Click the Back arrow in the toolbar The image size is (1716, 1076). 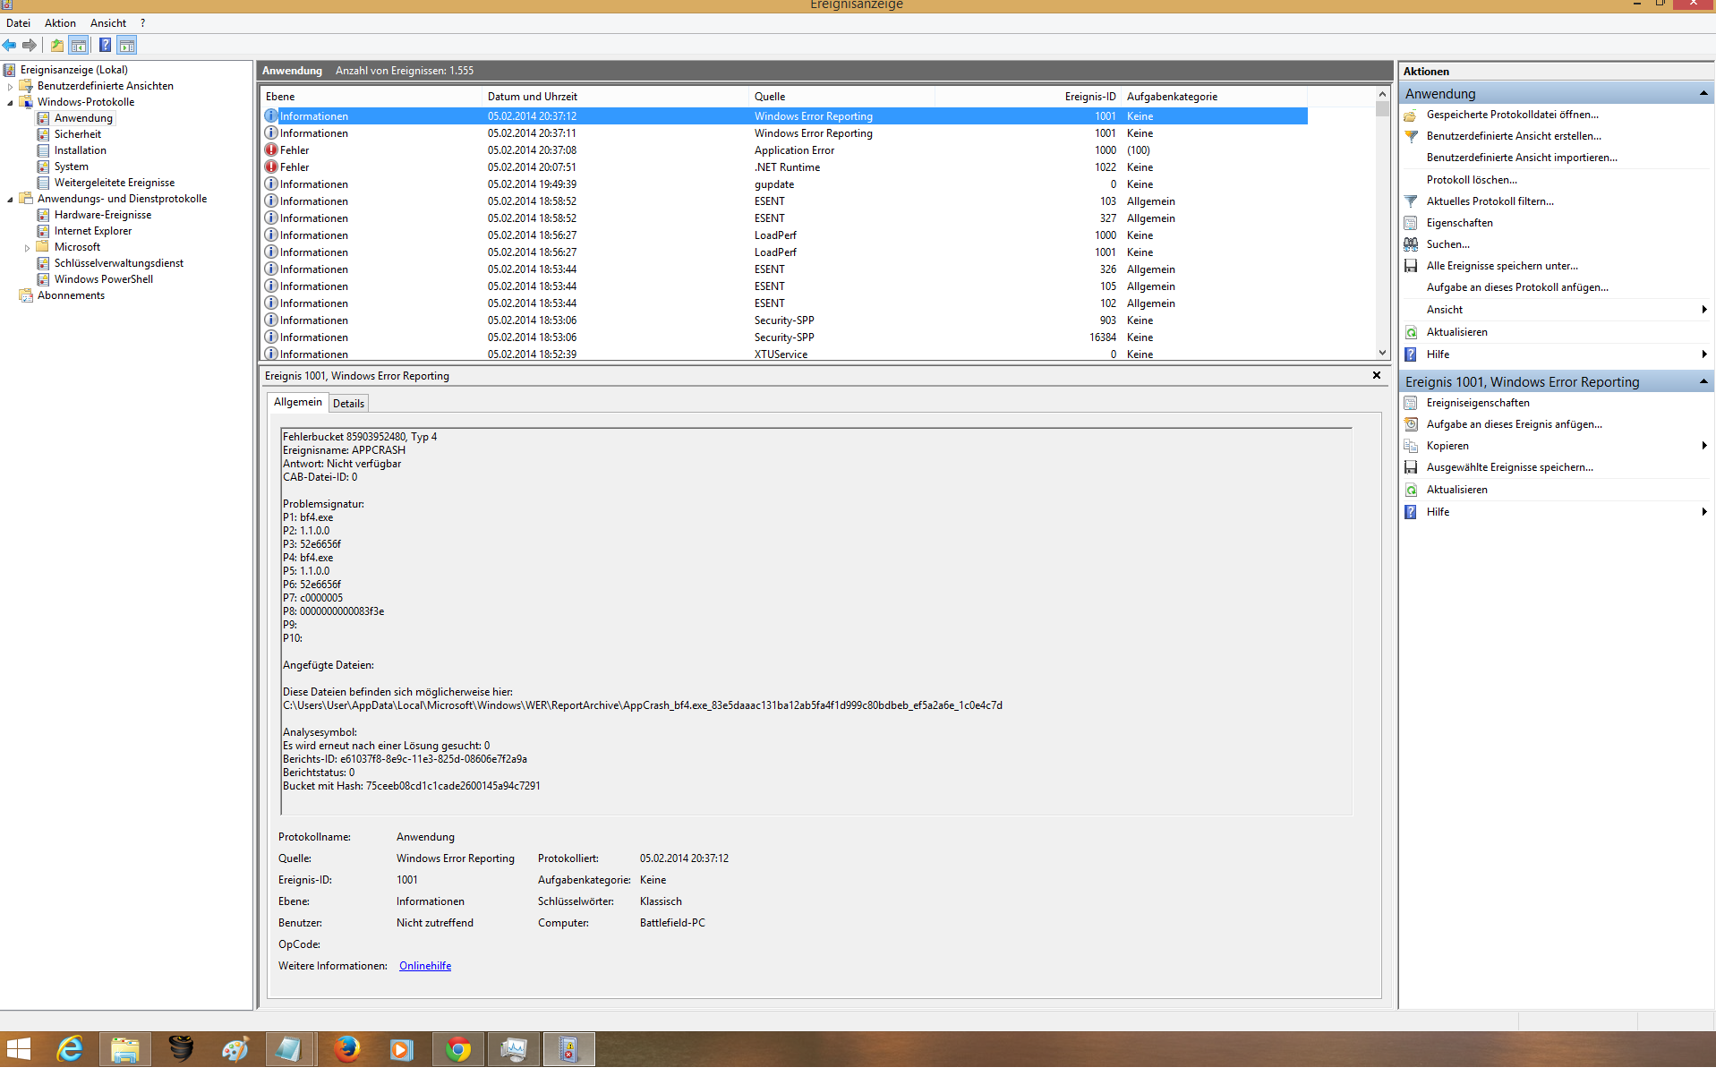click(x=9, y=45)
